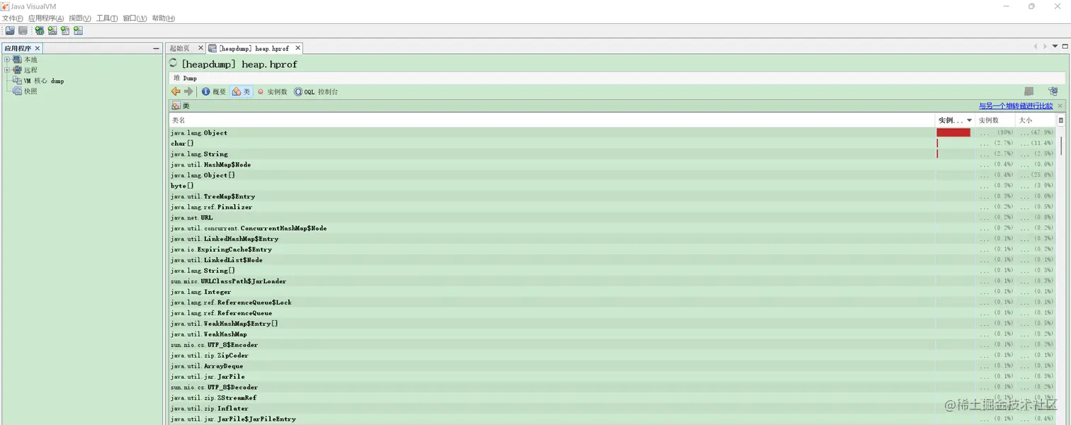
Task: Minimize the 应用程序 panel
Action: pyautogui.click(x=157, y=48)
